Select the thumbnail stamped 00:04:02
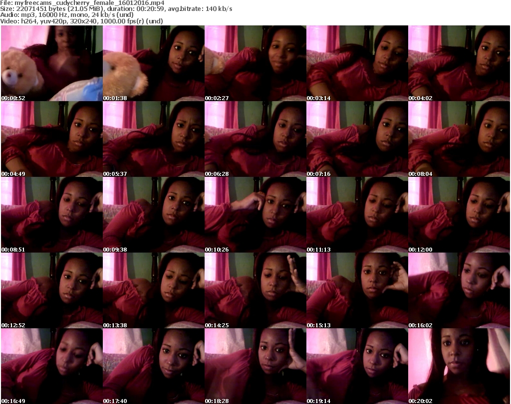 click(459, 63)
